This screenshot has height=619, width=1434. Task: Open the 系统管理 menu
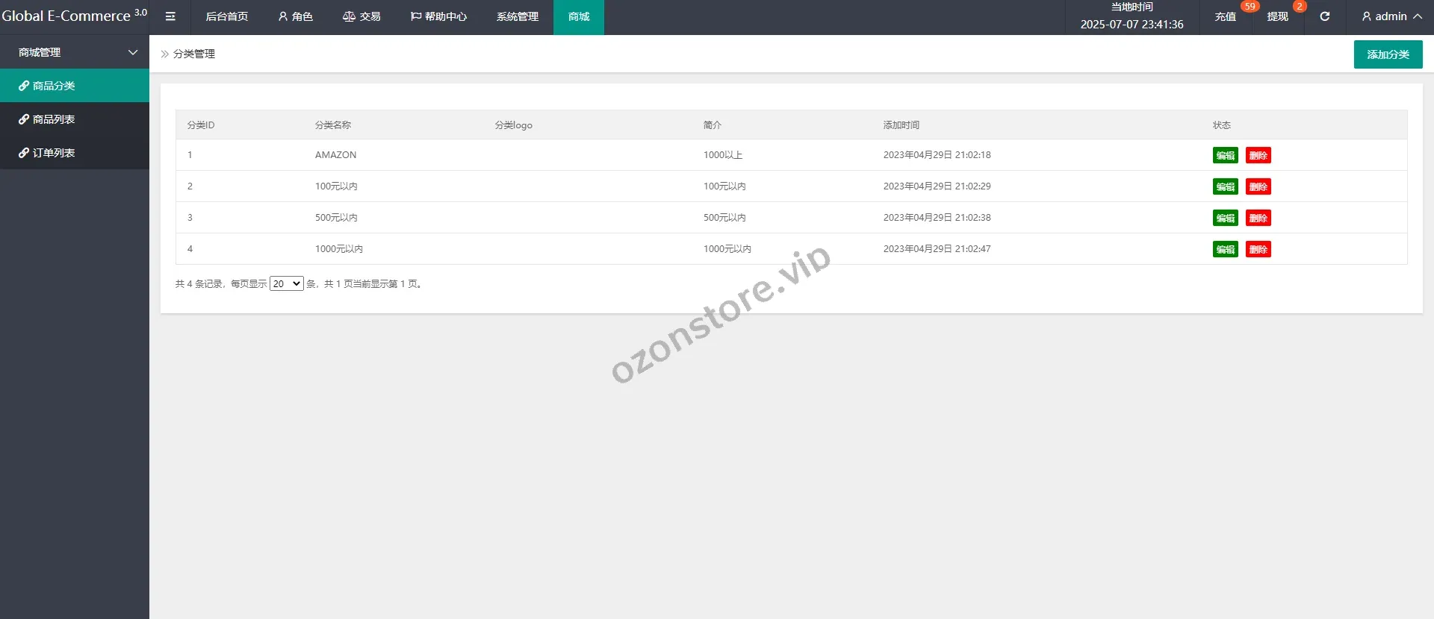pyautogui.click(x=517, y=16)
